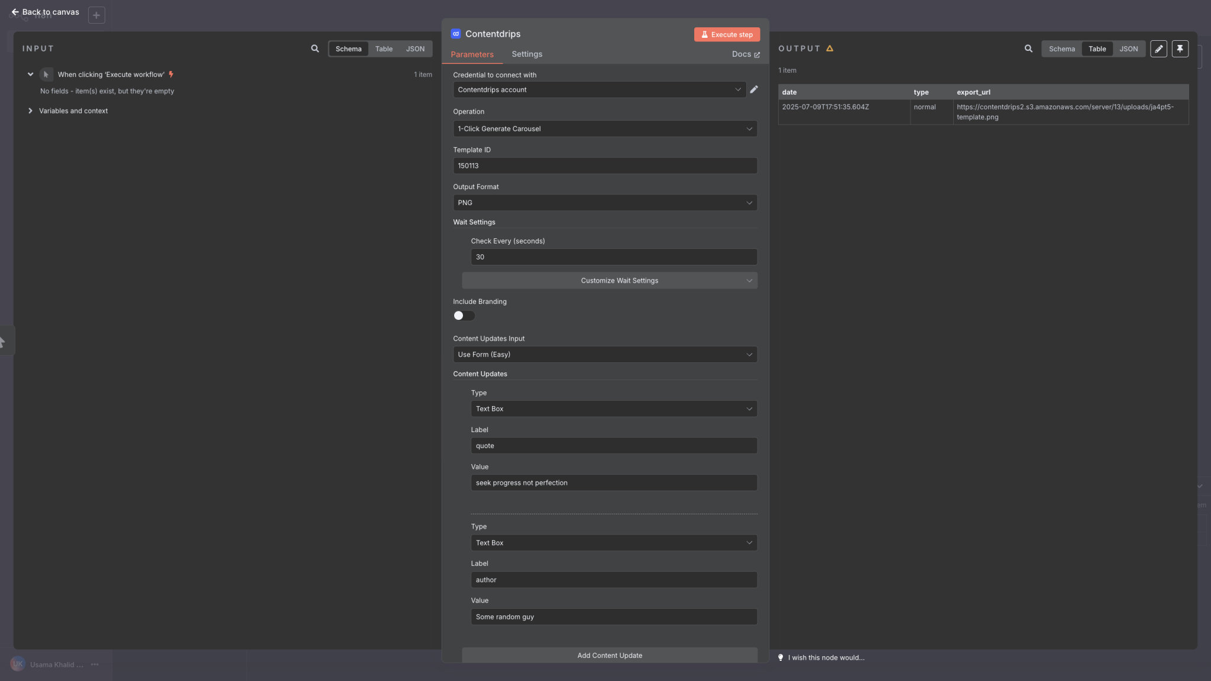Open the Docs link
The image size is (1211, 681).
point(745,54)
